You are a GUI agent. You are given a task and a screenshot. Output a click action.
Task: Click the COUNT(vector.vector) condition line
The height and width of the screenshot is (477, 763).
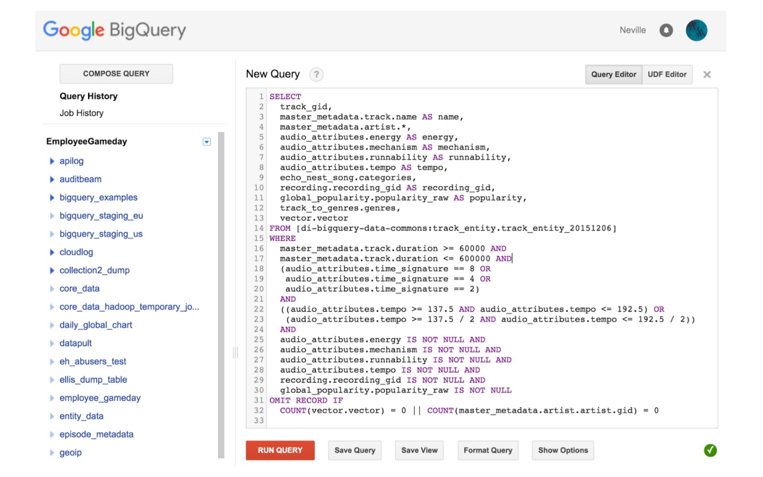tap(469, 411)
